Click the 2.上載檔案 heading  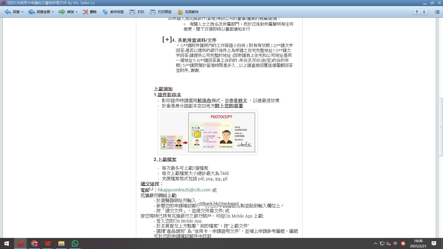[x=165, y=159]
